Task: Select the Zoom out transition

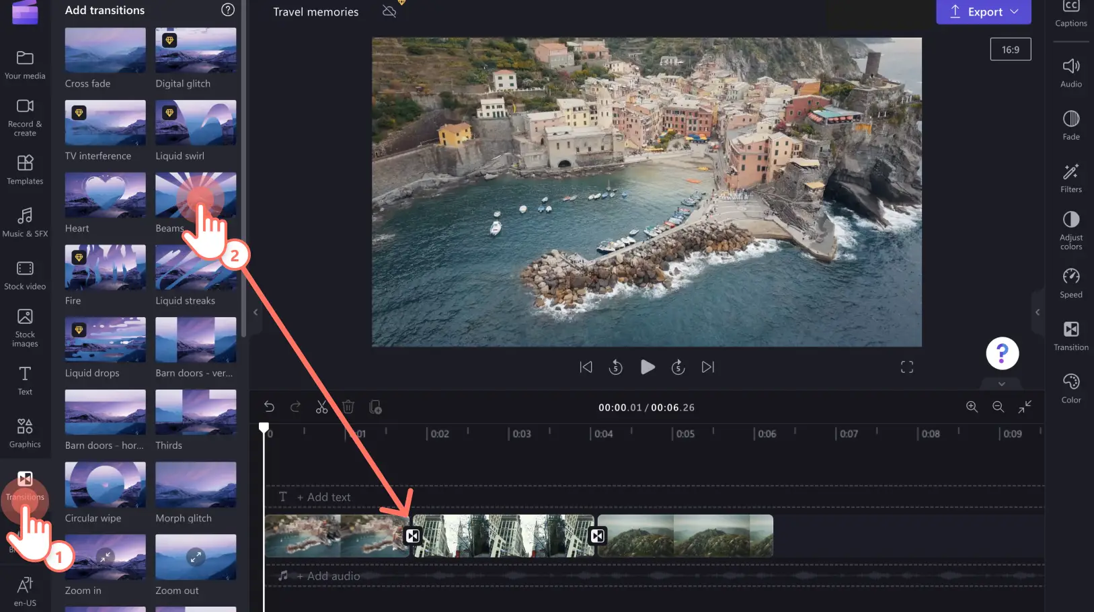Action: pyautogui.click(x=196, y=557)
